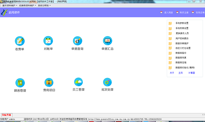
Task: Click the icon beside 系统参数设置
Action: pyautogui.click(x=170, y=23)
